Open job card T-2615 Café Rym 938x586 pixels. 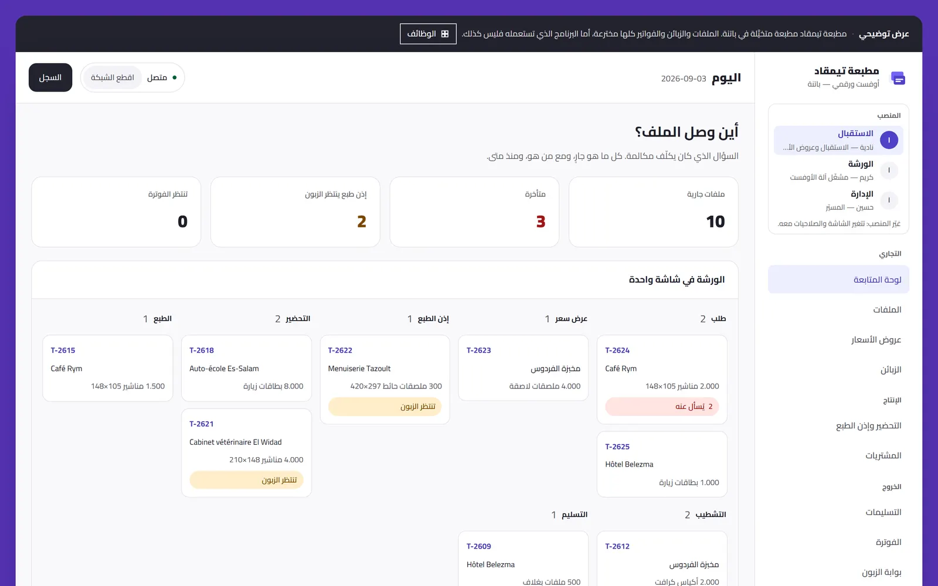[x=108, y=368]
